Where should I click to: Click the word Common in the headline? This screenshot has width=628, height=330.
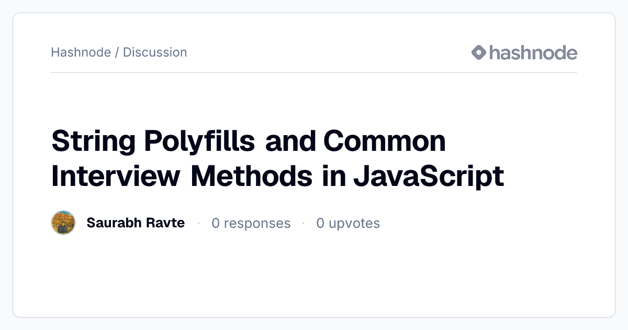385,141
